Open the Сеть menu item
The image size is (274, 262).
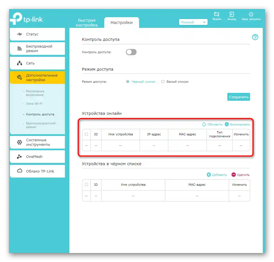tap(37, 63)
